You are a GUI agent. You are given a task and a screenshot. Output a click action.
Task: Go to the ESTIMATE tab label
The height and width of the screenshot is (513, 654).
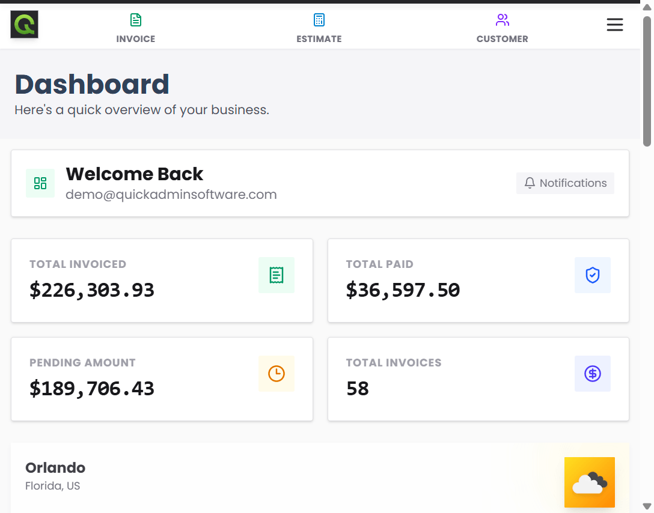pos(319,39)
